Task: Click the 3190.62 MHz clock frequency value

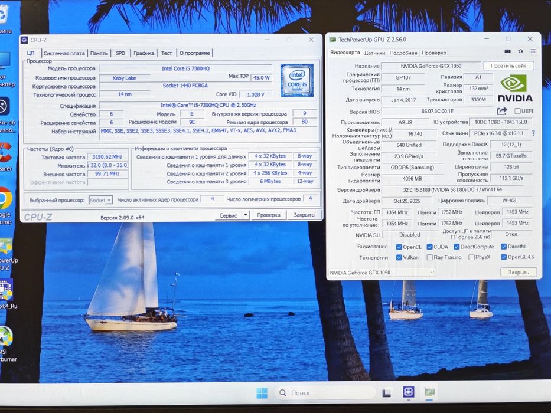Action: tap(107, 156)
